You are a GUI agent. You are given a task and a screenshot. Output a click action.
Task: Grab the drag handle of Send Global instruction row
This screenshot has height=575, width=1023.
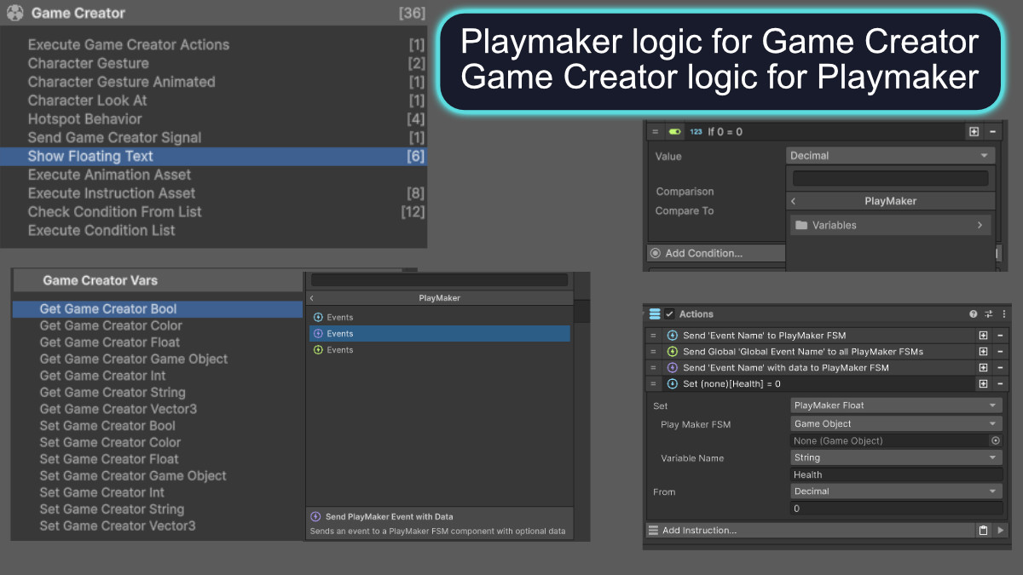654,352
